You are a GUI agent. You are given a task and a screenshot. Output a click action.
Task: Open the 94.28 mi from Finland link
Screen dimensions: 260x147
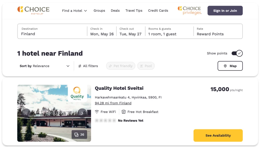pyautogui.click(x=113, y=103)
